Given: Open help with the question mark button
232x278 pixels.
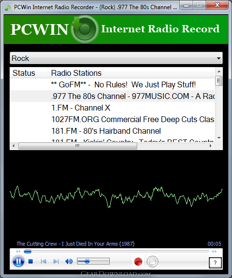Looking at the screenshot, I should pos(215,263).
